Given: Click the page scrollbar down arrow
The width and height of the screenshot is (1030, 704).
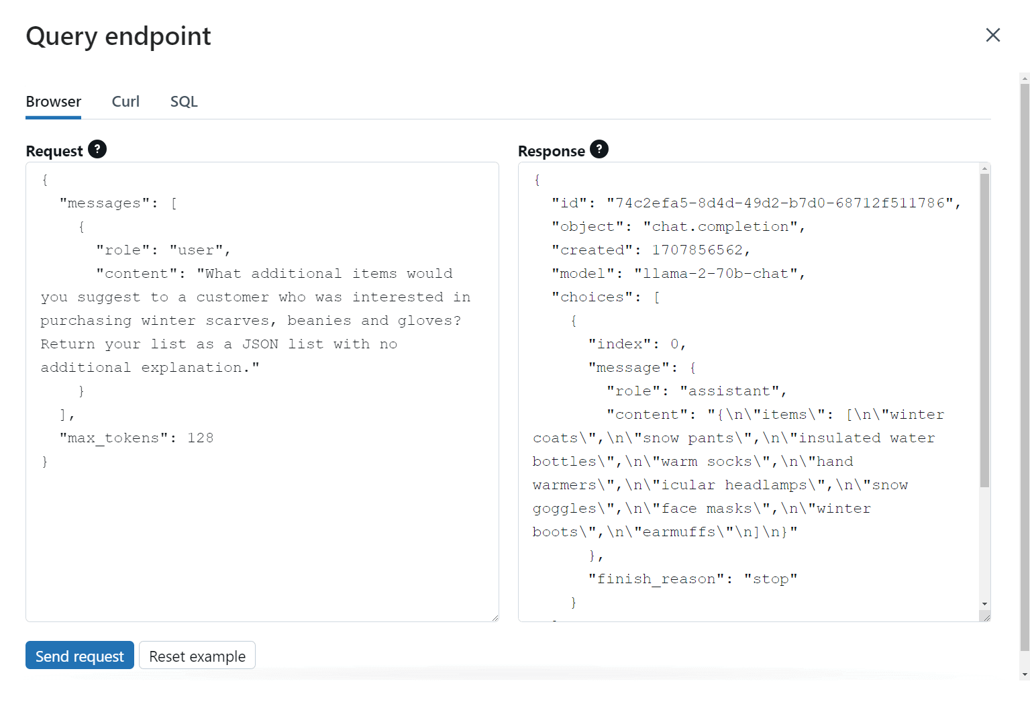Looking at the screenshot, I should pyautogui.click(x=1024, y=674).
